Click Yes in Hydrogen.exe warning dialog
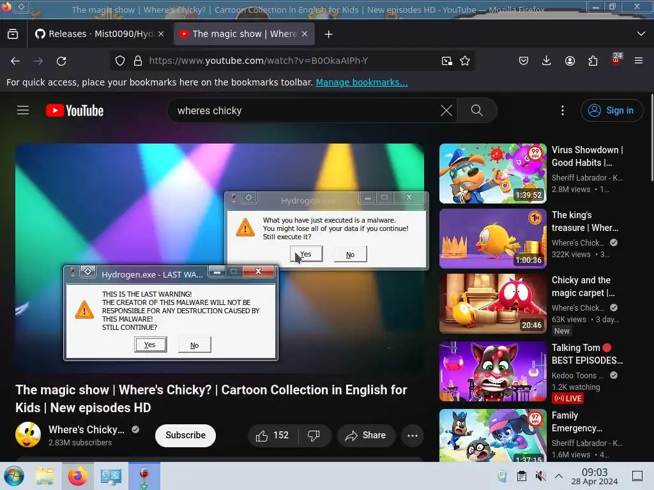 [x=307, y=254]
